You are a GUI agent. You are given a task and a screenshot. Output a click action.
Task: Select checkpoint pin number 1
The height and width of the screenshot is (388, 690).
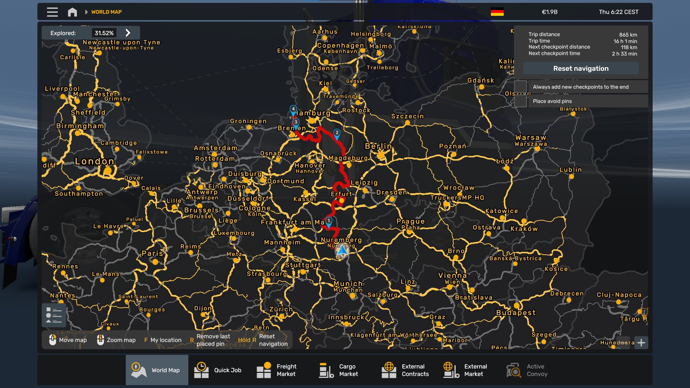tap(328, 222)
